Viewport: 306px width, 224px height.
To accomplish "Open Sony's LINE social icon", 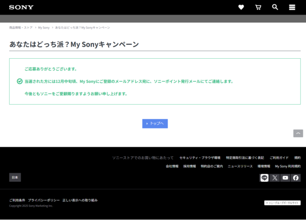I will click(264, 178).
